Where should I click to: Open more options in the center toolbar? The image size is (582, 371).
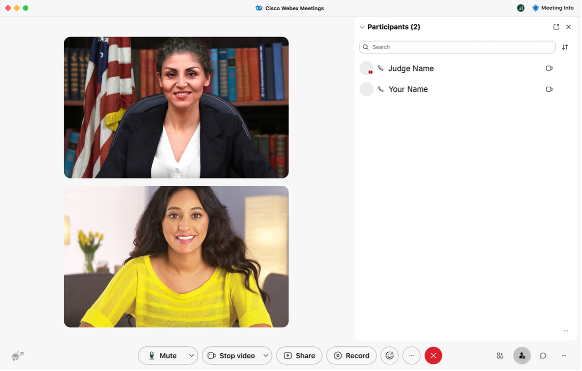[411, 355]
